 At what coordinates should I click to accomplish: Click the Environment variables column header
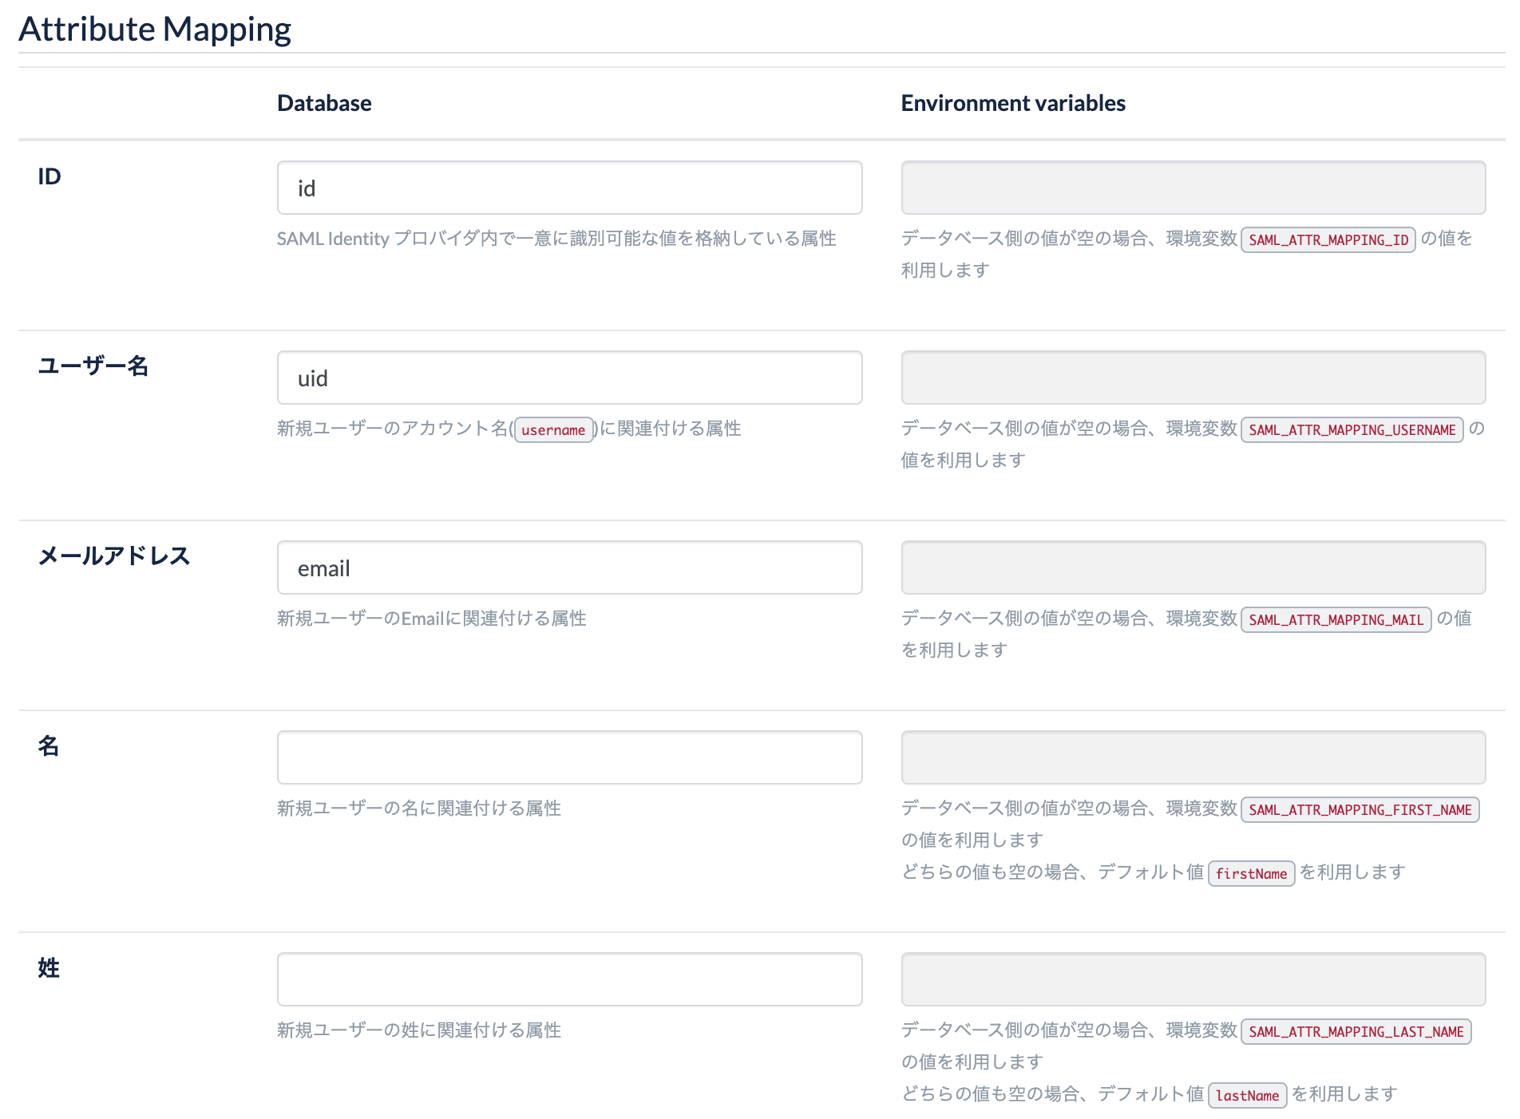[x=1012, y=102]
